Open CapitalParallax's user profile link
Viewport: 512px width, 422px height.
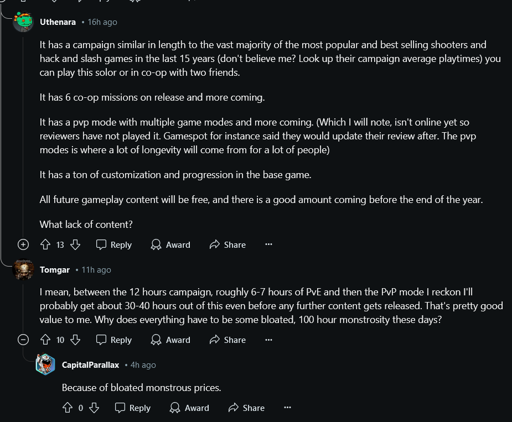pos(90,365)
